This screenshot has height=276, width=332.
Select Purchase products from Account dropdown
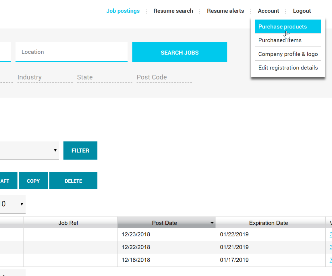click(x=288, y=26)
